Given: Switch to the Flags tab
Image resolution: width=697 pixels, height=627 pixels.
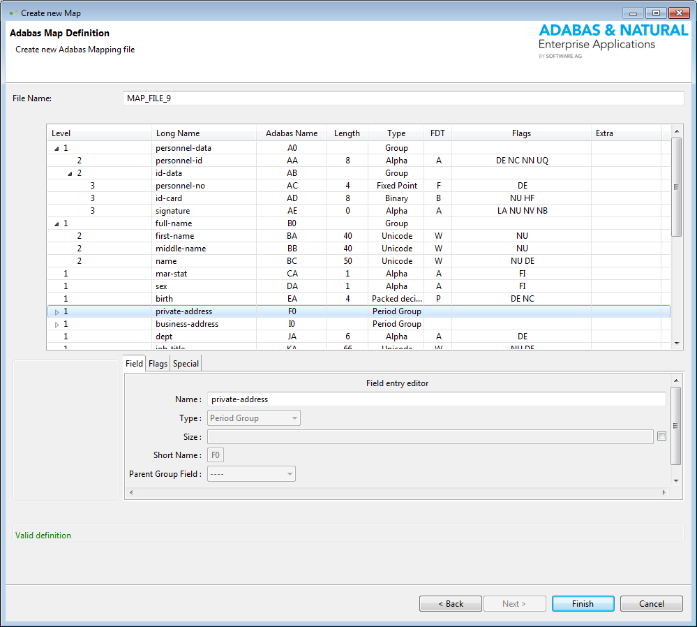Looking at the screenshot, I should coord(158,363).
